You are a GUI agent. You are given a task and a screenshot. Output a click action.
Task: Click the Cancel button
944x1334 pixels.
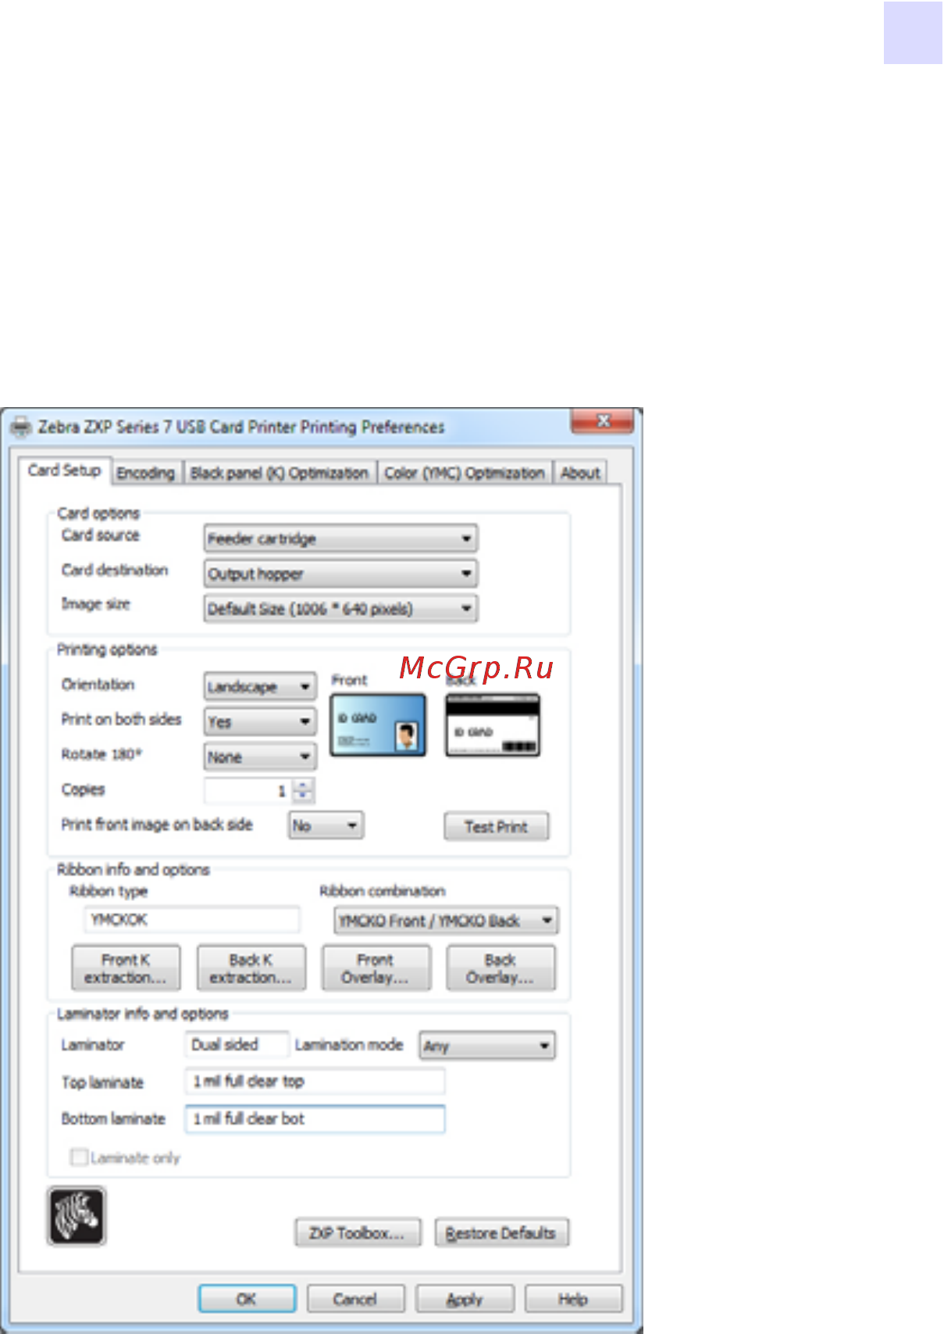355,1299
